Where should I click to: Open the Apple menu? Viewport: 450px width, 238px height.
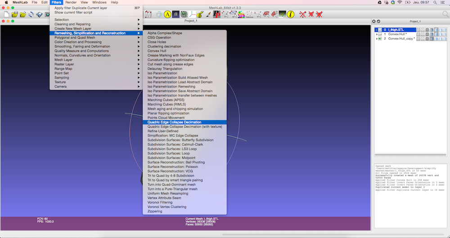coord(6,2)
